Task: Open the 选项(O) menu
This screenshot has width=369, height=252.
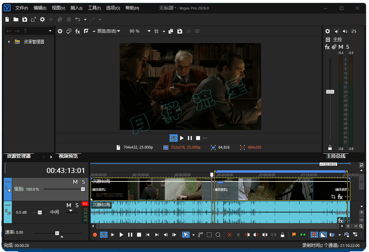Action: 113,8
